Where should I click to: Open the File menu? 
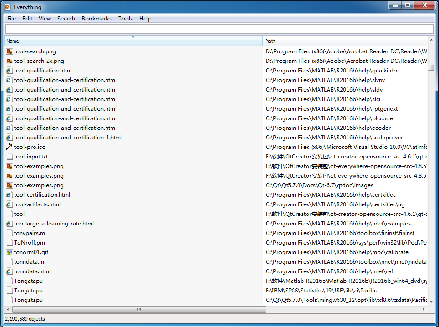tap(11, 19)
